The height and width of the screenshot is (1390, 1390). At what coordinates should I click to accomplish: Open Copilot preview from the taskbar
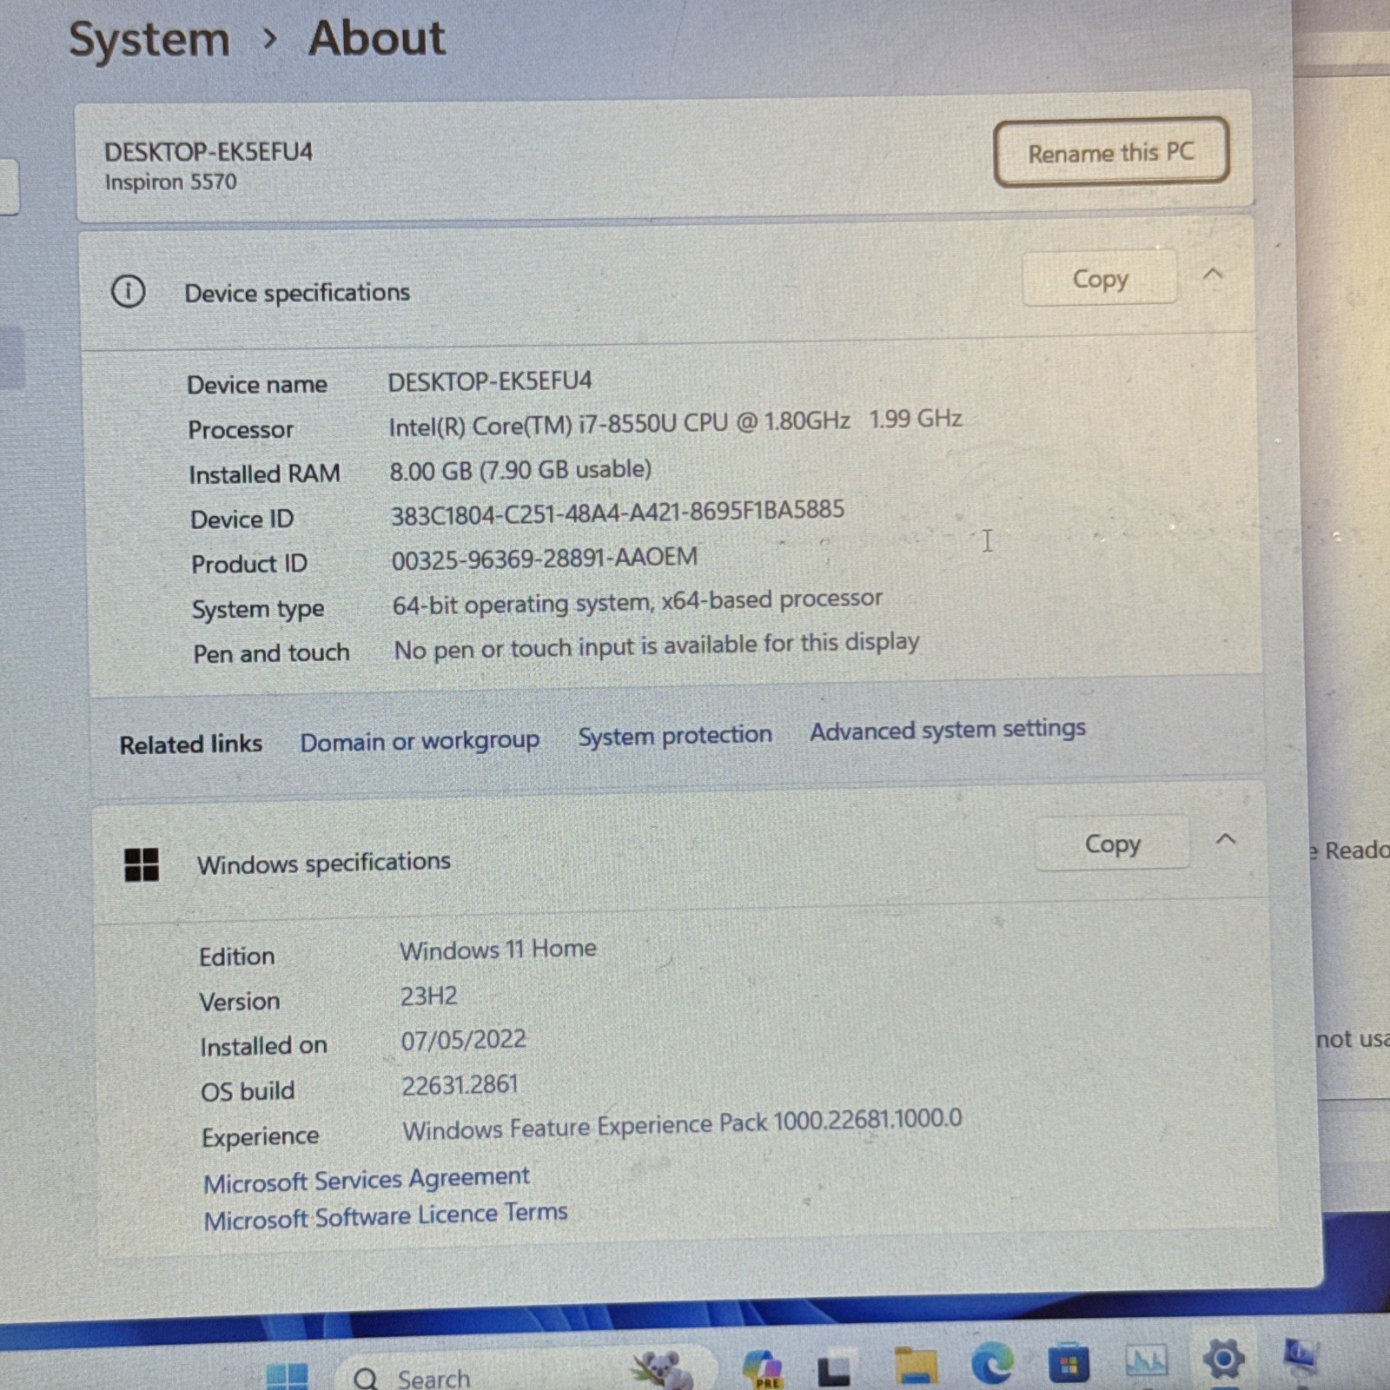(763, 1368)
